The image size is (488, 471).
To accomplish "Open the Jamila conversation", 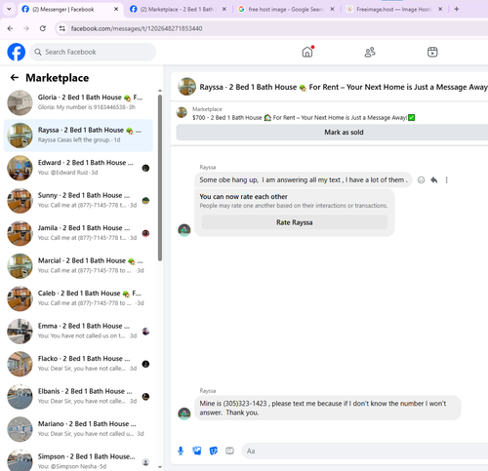I will click(78, 233).
